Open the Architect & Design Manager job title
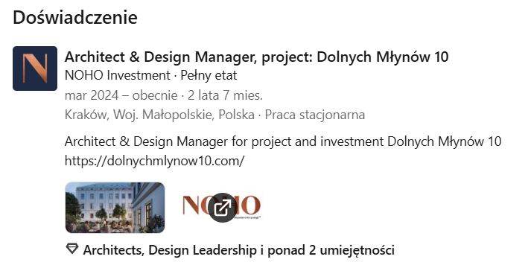531x271 pixels. click(256, 57)
